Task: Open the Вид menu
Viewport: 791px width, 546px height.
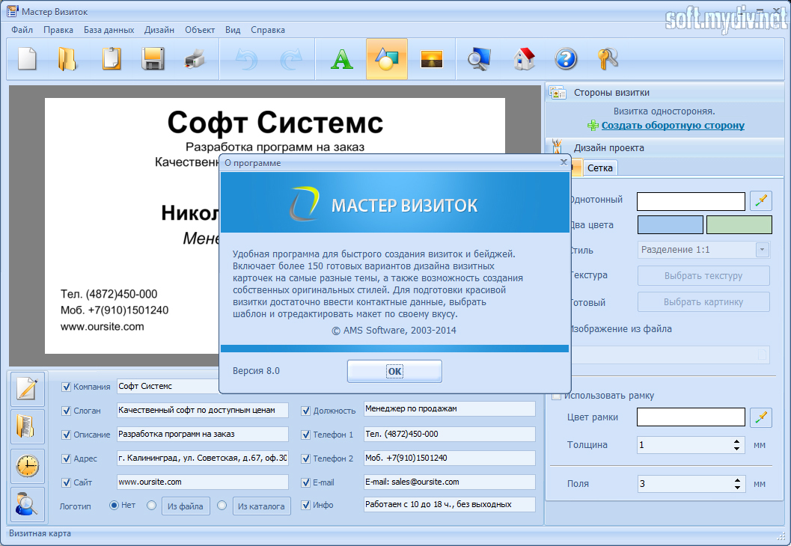Action: pos(233,30)
